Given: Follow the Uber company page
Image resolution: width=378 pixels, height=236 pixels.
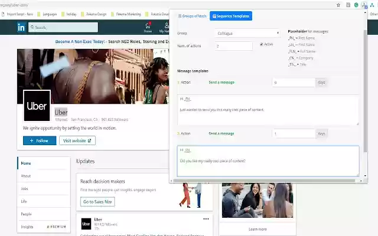Looking at the screenshot, I should click(40, 140).
